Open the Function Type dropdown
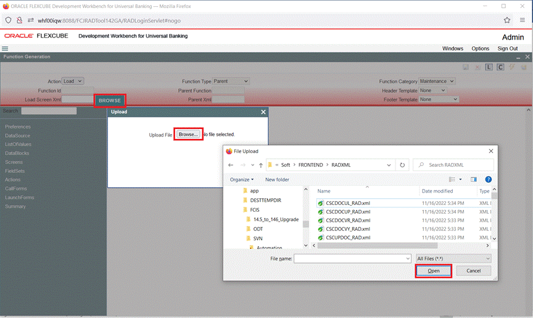Viewport: 533px width, 318px height. click(x=231, y=82)
